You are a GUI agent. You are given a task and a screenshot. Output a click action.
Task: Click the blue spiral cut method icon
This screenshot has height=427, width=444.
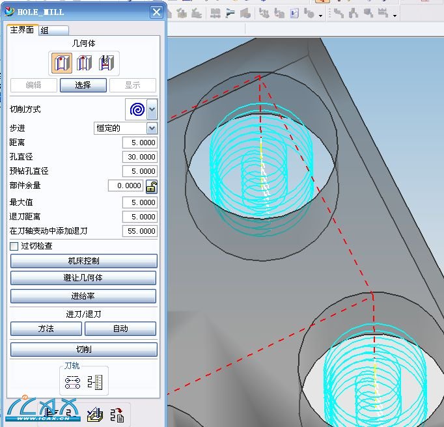(137, 109)
